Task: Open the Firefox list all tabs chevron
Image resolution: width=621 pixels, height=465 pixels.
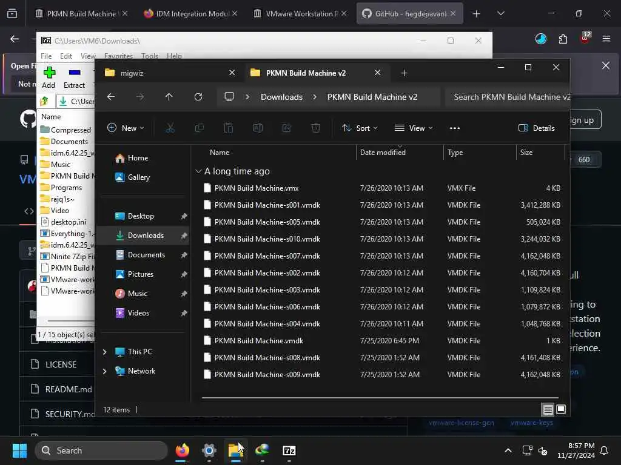Action: (x=501, y=13)
